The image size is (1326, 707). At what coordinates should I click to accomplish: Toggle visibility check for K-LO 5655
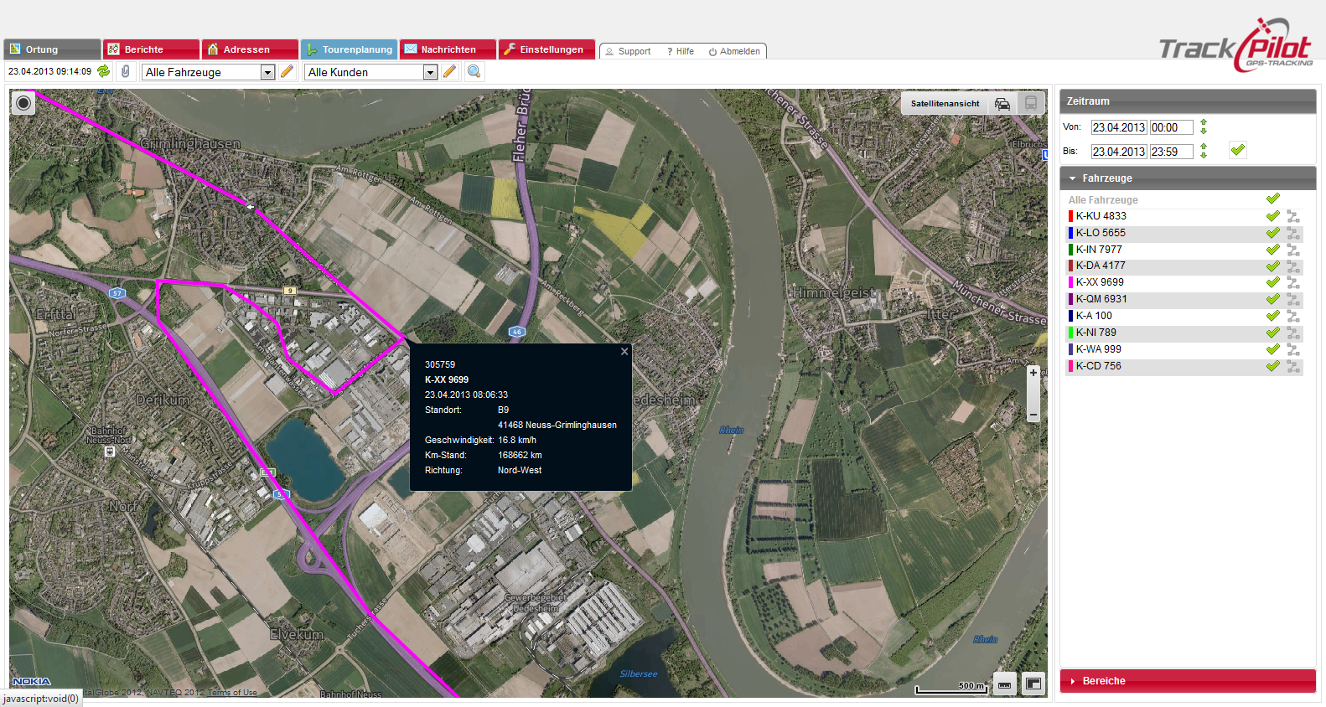tap(1272, 233)
